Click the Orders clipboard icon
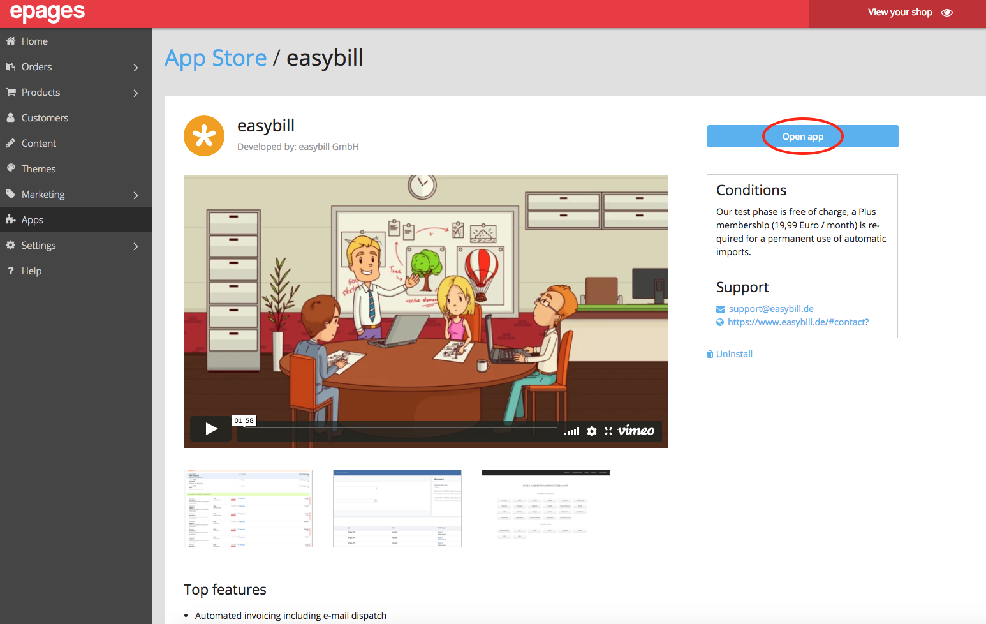Screen dimensions: 986x624 point(10,66)
